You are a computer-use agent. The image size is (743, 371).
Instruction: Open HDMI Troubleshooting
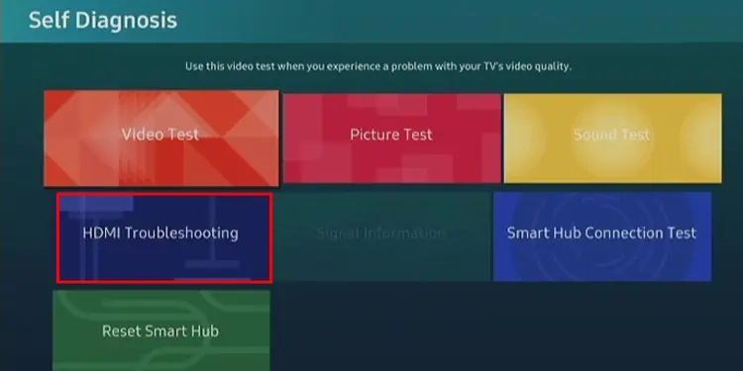163,238
